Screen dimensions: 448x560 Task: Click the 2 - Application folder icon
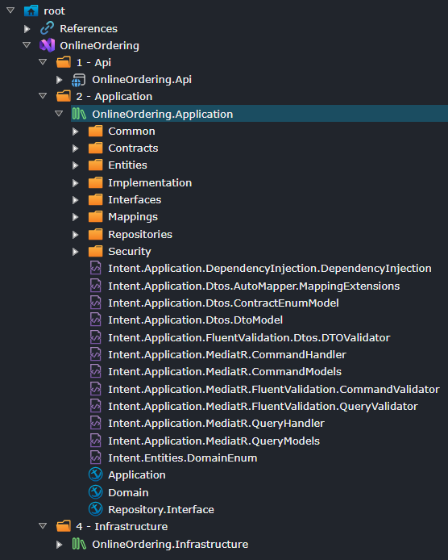(x=64, y=97)
